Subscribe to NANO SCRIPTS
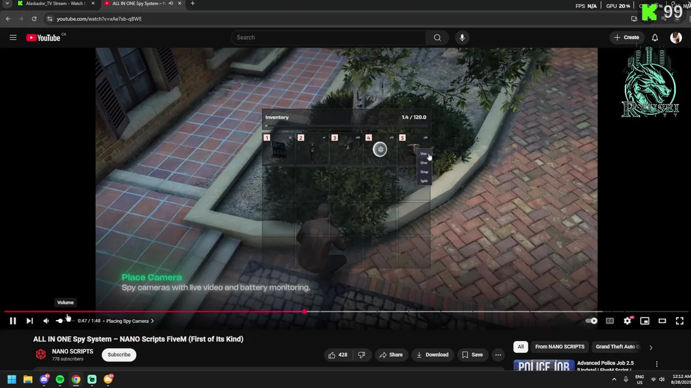The image size is (691, 388). click(119, 355)
